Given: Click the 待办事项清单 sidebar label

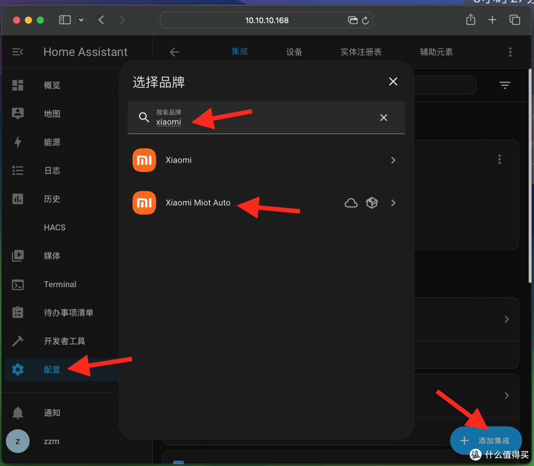Looking at the screenshot, I should (68, 312).
